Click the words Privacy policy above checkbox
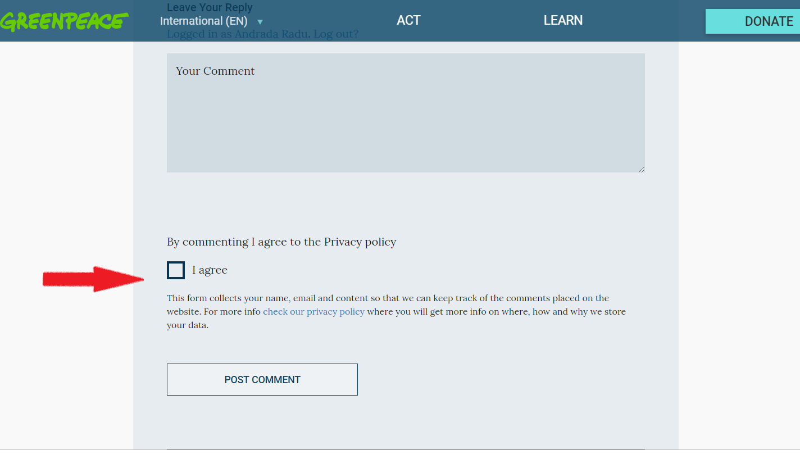The image size is (800, 454). point(360,242)
